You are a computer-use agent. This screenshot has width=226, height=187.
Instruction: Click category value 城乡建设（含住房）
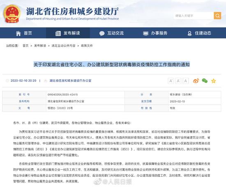tap(181, 94)
